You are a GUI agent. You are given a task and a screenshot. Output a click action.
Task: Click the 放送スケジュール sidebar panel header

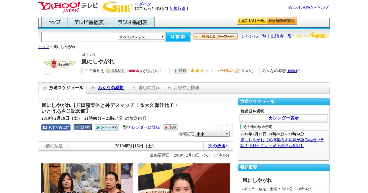click(x=284, y=102)
